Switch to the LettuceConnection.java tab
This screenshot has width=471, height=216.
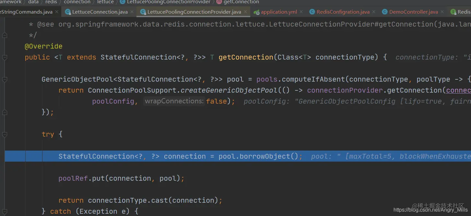click(100, 12)
